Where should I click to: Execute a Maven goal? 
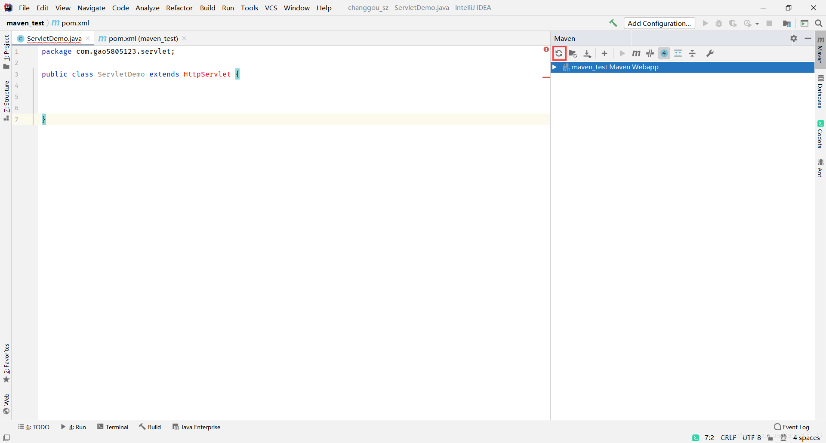pos(636,53)
